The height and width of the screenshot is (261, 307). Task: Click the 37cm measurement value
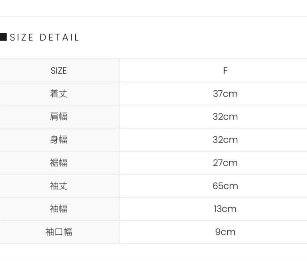click(225, 94)
